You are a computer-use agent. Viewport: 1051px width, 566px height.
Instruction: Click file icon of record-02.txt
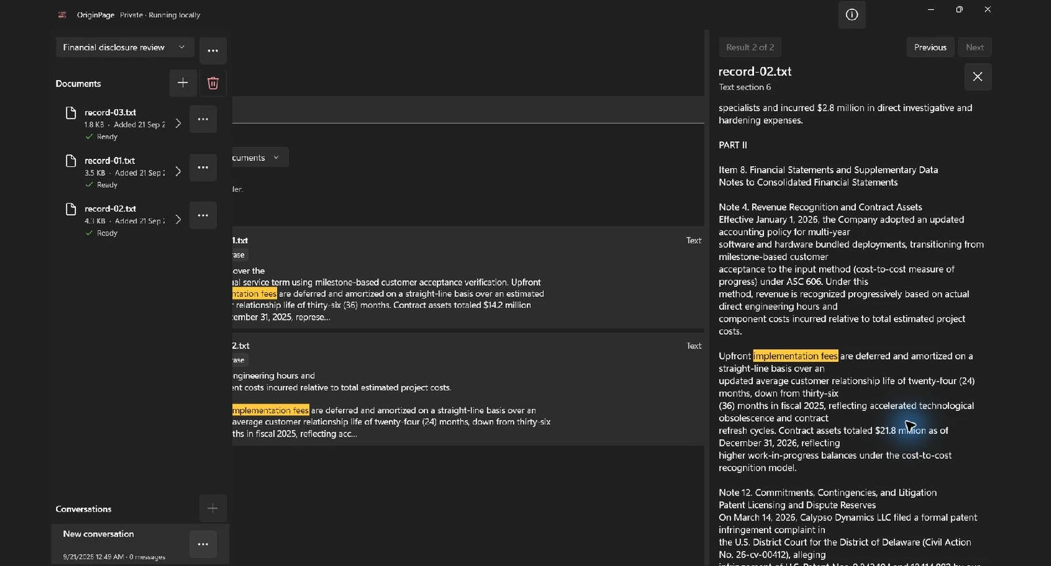point(71,209)
